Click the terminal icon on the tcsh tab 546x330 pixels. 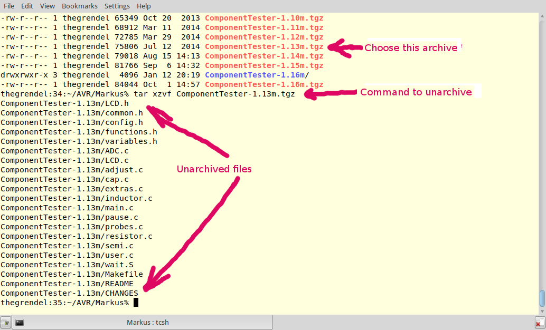tap(19, 322)
